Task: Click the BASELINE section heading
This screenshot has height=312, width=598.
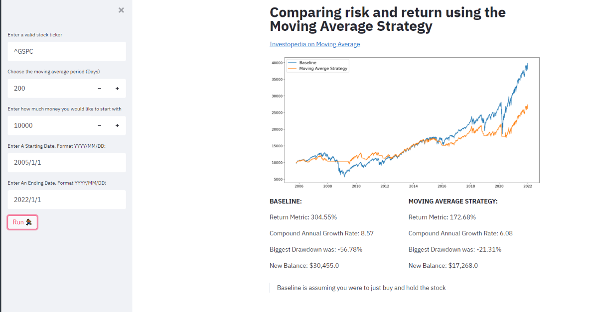Action: point(286,202)
